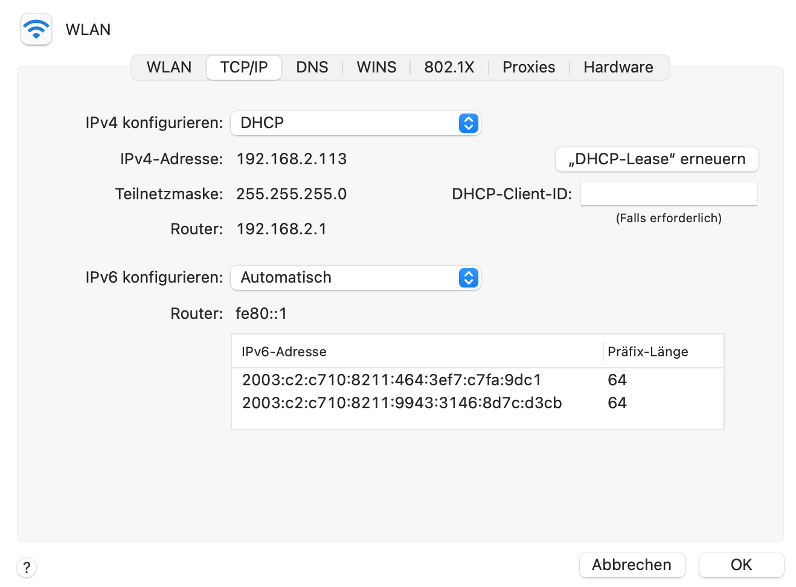Select the IPv6 address ending in d3cb
The image size is (796, 587).
[x=402, y=403]
